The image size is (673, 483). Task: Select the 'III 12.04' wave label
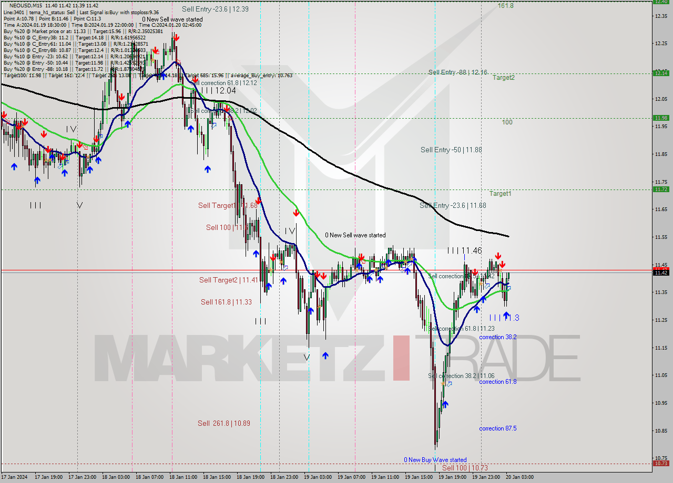[x=218, y=90]
